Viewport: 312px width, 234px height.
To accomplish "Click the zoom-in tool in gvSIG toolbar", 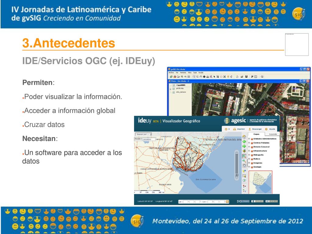I will click(x=194, y=76).
